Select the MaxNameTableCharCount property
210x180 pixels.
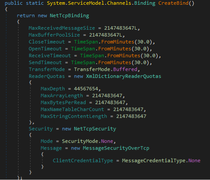click(x=72, y=109)
